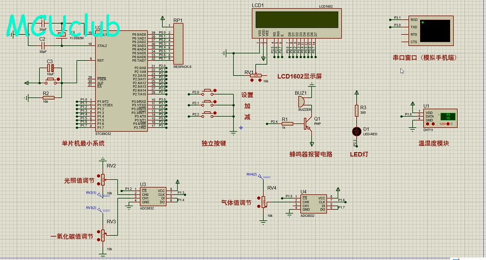Screen dimensions: 486x260
Task: Click the R3 300 ohm resistor
Action: coord(357,111)
